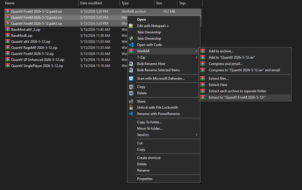Click the WinRAR icon beside Add to archive
The image size is (302, 190).
pos(202,51)
